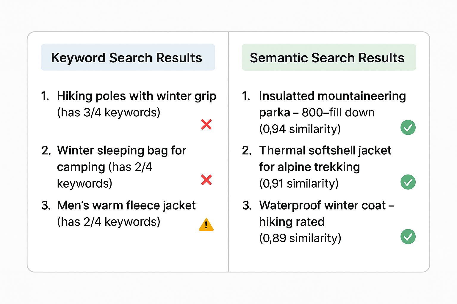Click the (0,94 similarity) score text
This screenshot has width=457, height=304.
(300, 129)
